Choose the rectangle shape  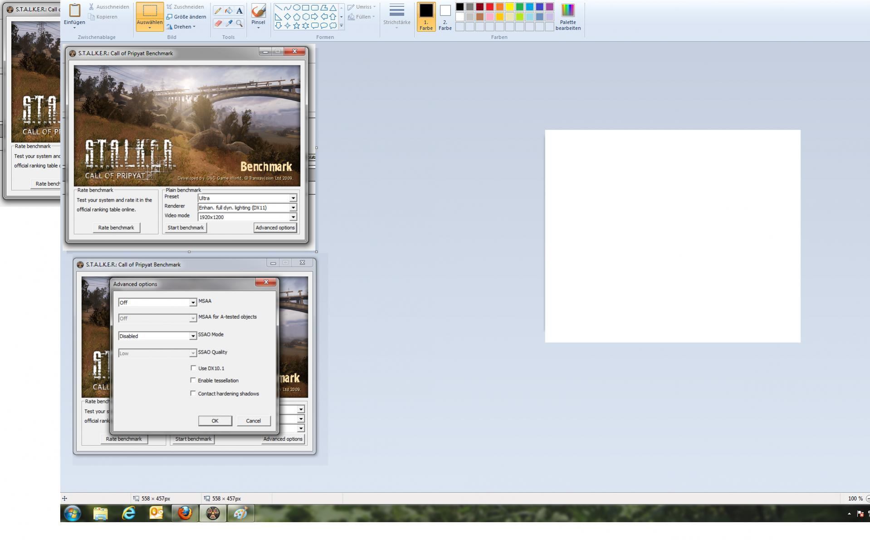coord(305,8)
